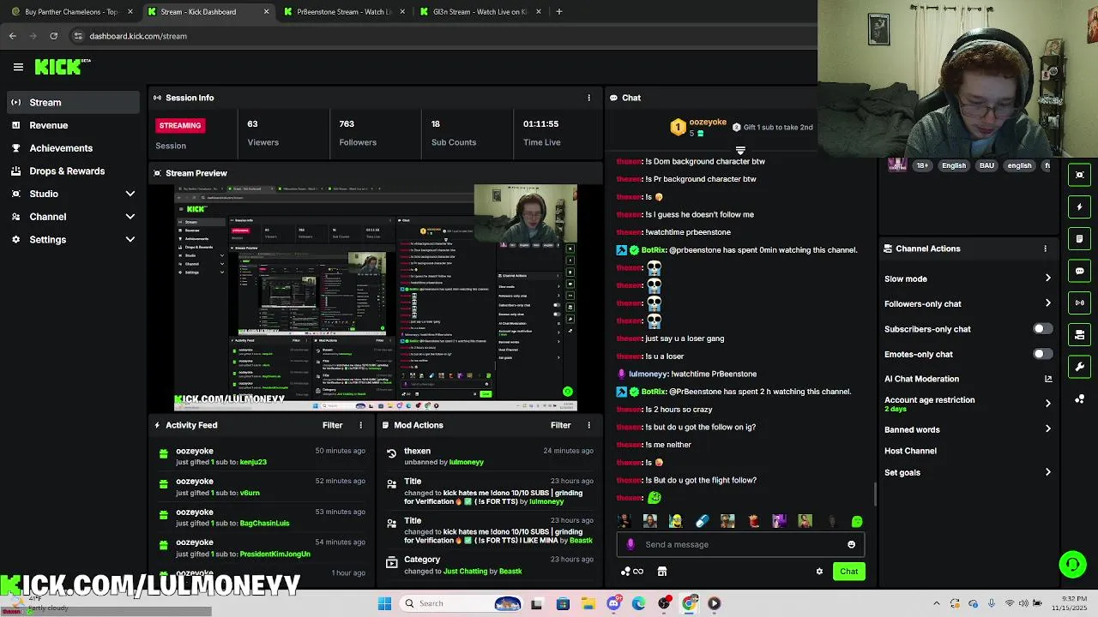Click the Send a message field

[740, 544]
